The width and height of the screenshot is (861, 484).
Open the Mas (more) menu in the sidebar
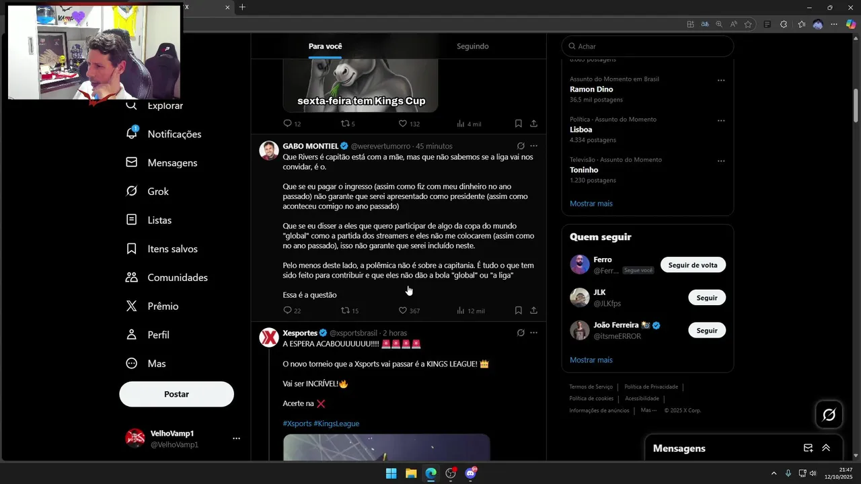pos(146,364)
